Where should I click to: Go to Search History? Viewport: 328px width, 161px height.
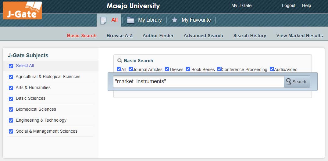pos(250,36)
